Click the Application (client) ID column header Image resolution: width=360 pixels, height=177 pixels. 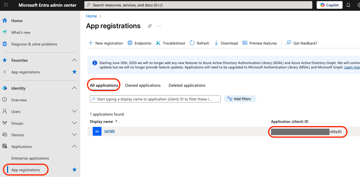[290, 121]
